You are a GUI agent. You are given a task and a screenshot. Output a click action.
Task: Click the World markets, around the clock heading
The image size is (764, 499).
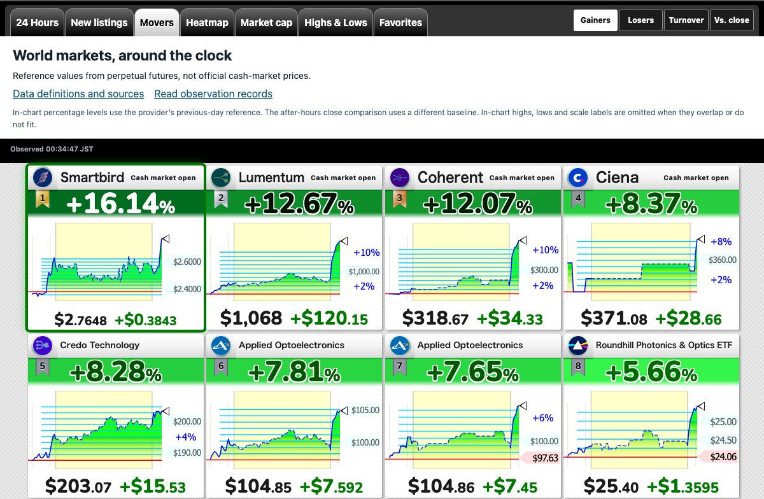[x=122, y=56]
